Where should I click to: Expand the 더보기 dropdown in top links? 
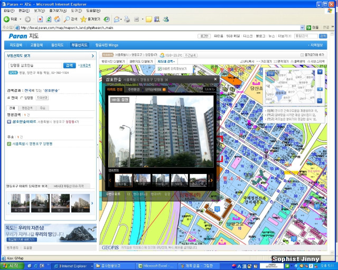[285, 36]
